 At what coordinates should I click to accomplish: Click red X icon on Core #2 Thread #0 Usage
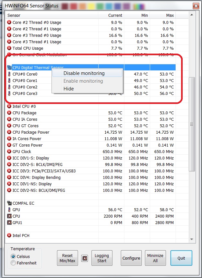point(9,22)
